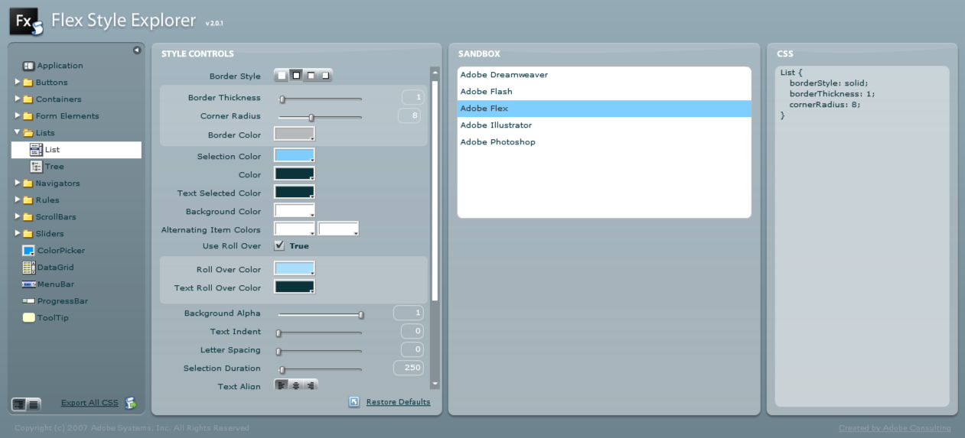Select Adobe Flash in sandbox list
This screenshot has width=965, height=438.
(x=604, y=92)
